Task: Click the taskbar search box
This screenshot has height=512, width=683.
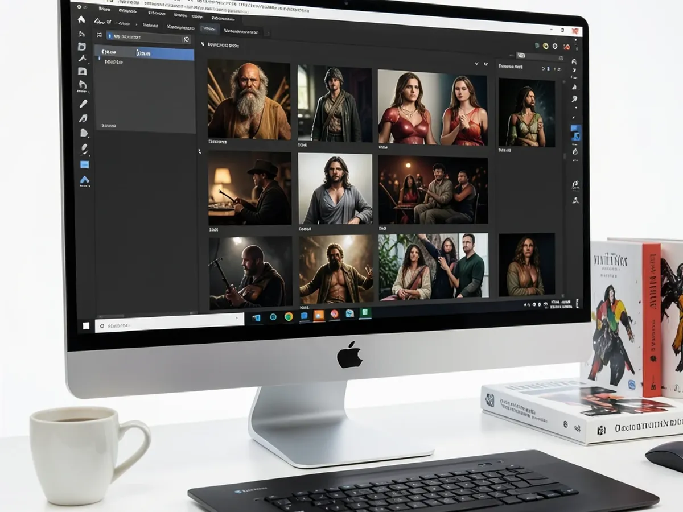Action: click(170, 322)
